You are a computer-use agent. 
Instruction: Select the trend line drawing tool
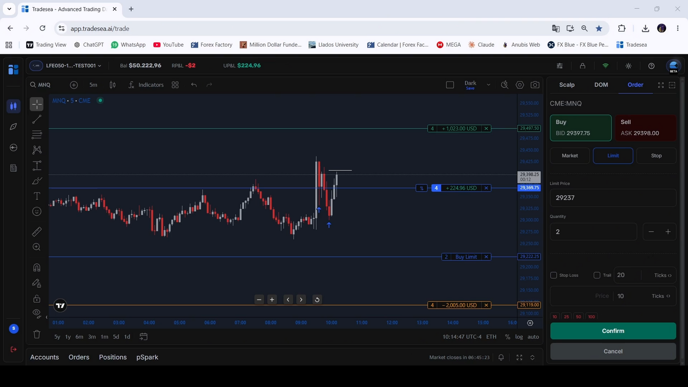(37, 119)
